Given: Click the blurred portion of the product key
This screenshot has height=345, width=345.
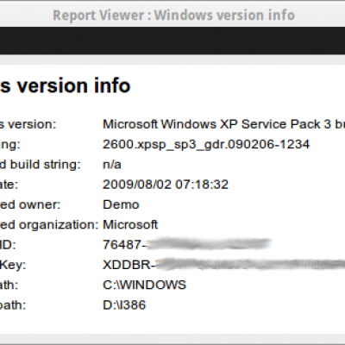Looking at the screenshot, I should tap(250, 265).
